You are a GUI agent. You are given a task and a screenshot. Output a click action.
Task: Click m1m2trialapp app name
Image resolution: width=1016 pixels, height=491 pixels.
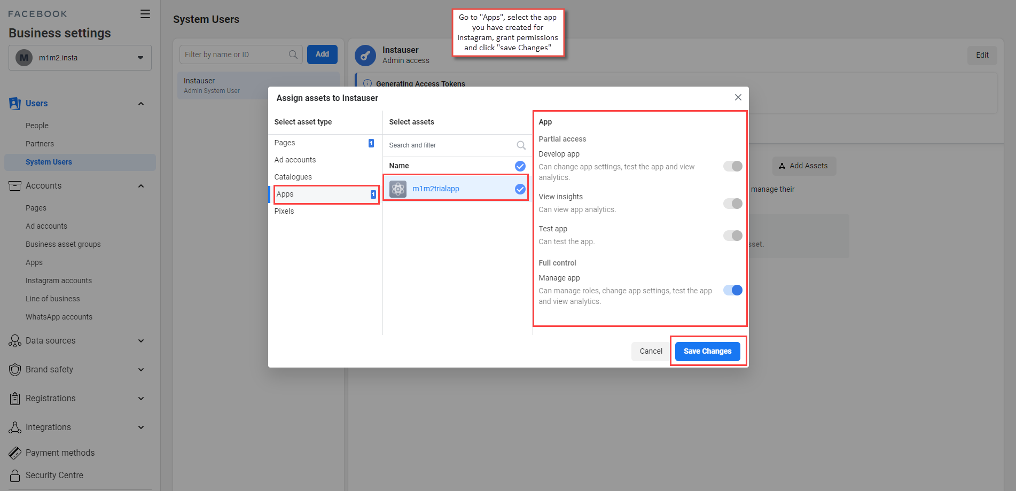click(436, 189)
